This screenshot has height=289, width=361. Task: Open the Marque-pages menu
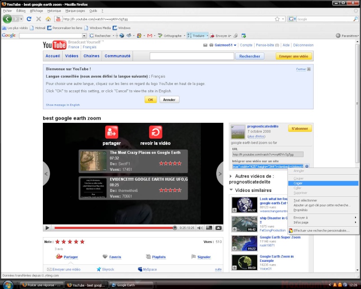coord(75,11)
